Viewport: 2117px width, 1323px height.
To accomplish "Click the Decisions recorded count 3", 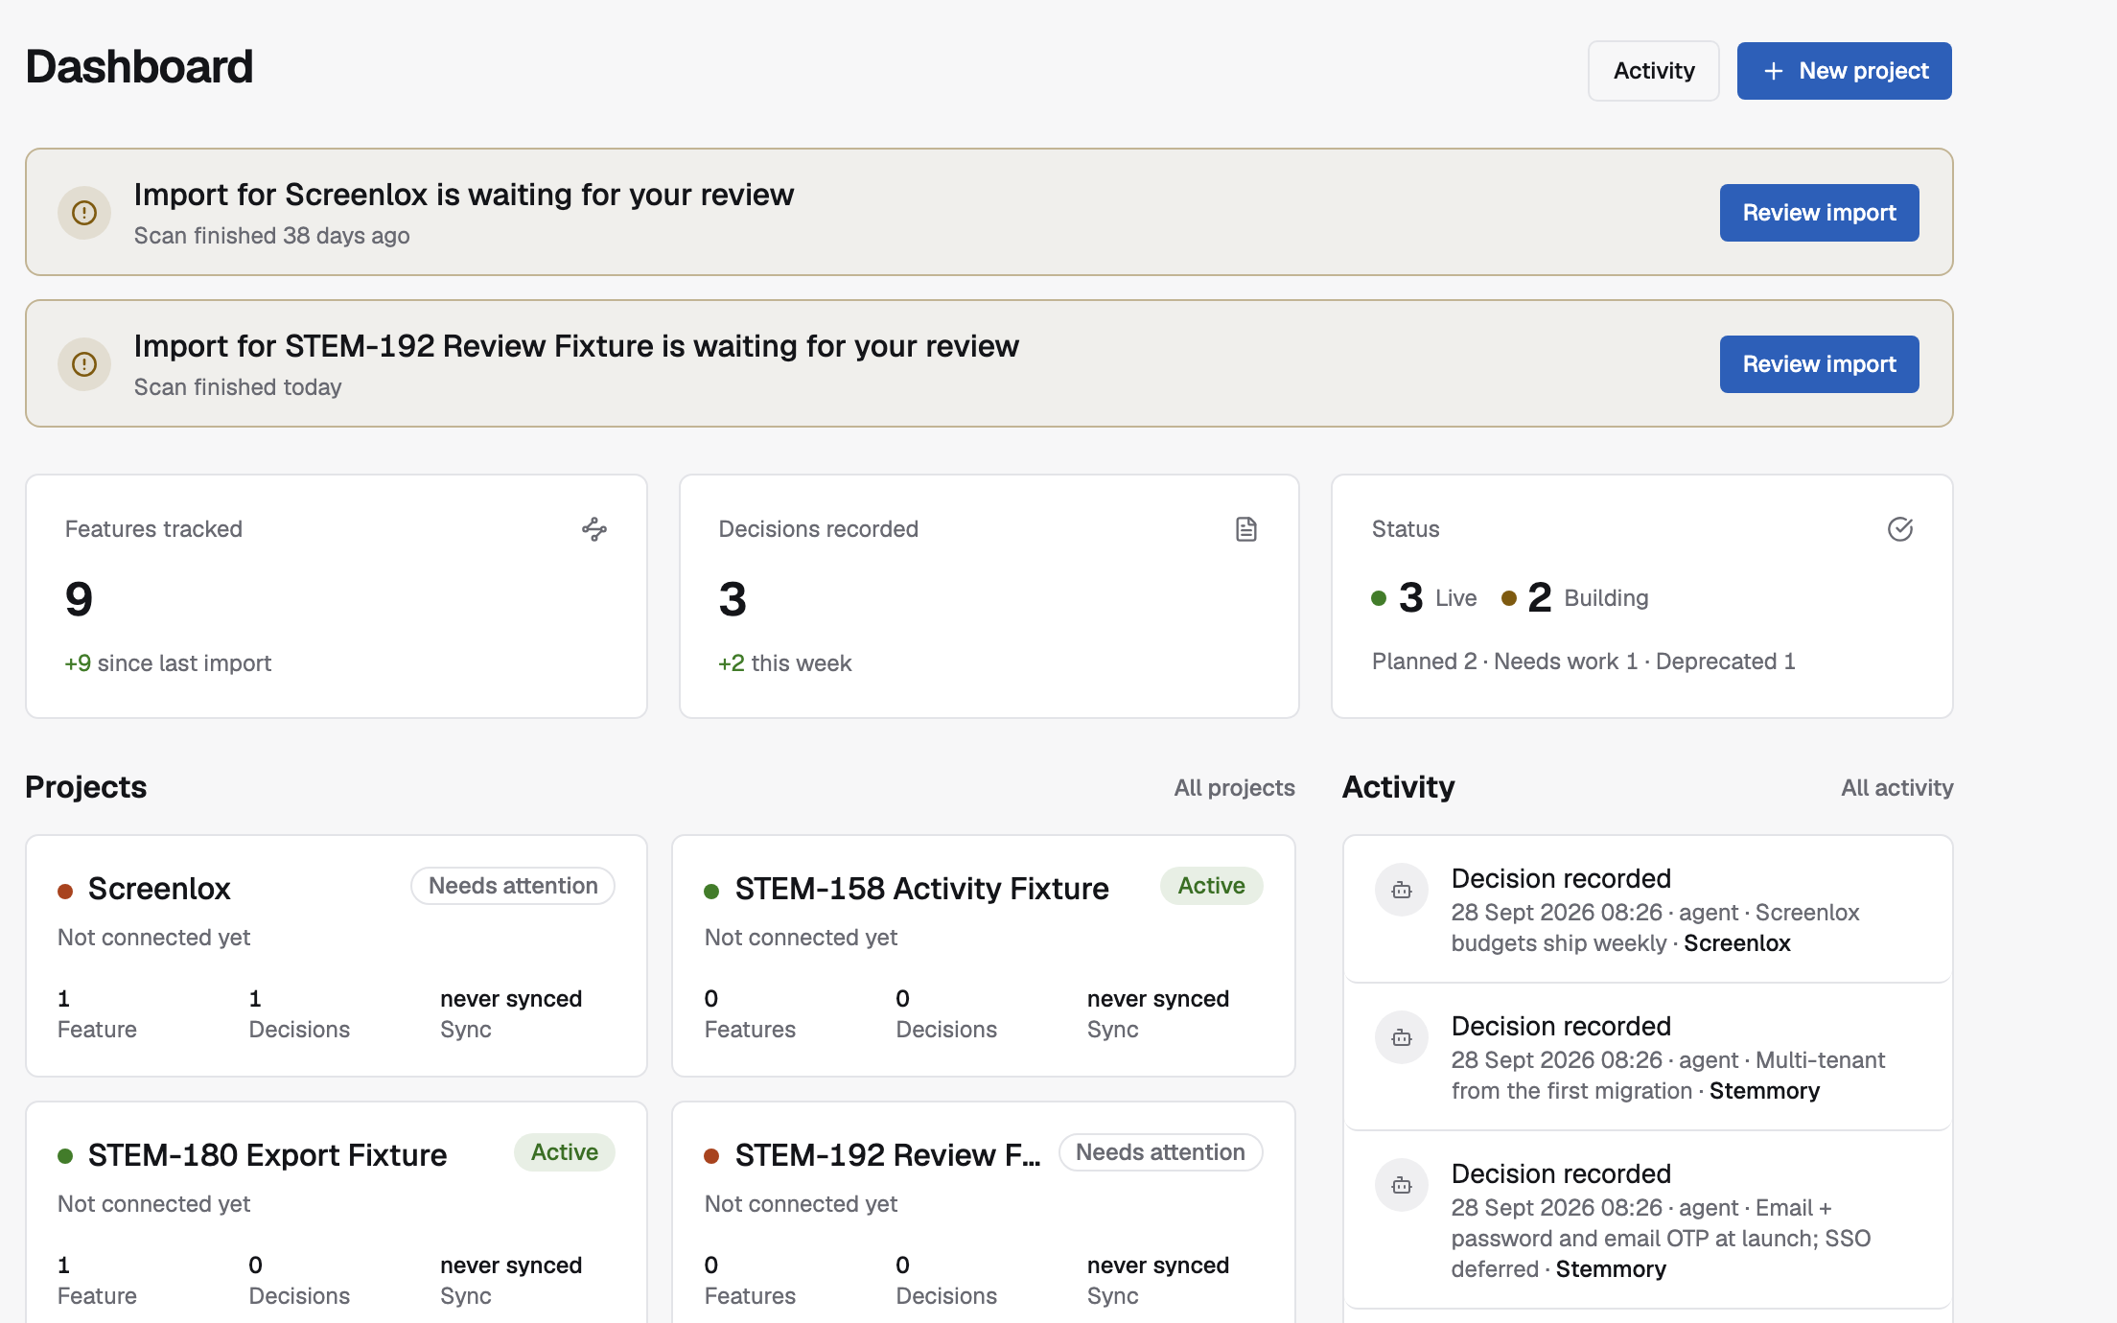I will [x=733, y=599].
